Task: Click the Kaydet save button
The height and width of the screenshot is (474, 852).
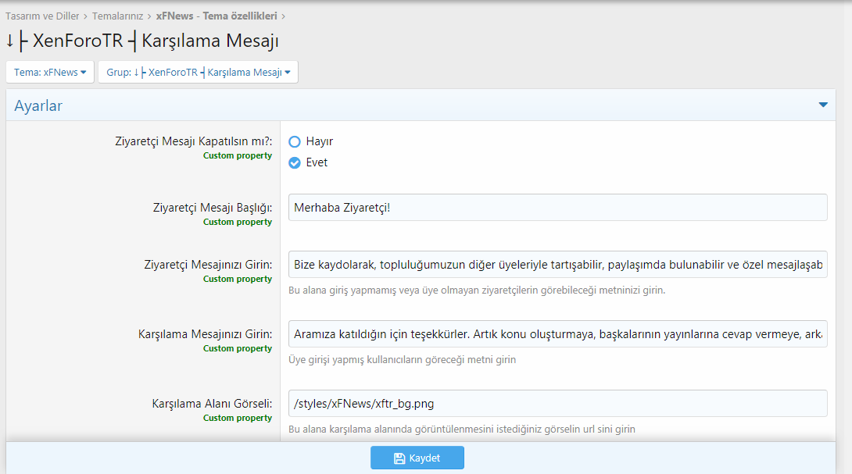Action: (417, 458)
